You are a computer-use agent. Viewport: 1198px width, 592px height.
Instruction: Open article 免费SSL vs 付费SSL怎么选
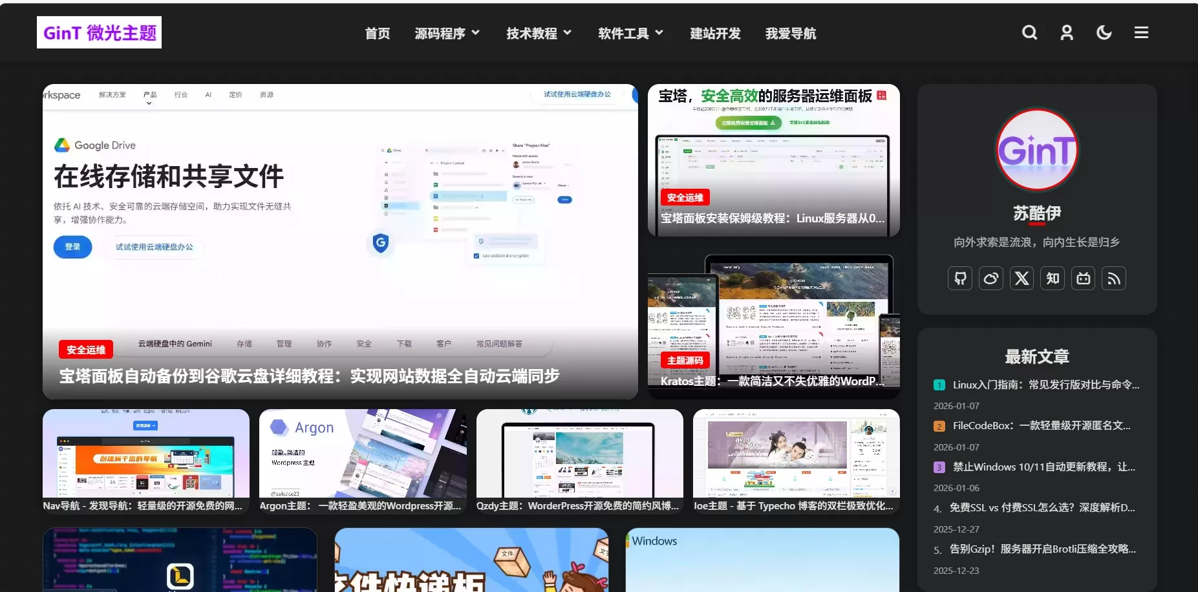[x=1042, y=508]
